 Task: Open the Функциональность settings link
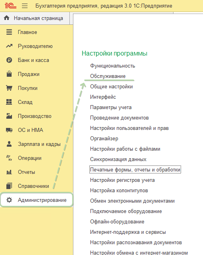click(112, 66)
